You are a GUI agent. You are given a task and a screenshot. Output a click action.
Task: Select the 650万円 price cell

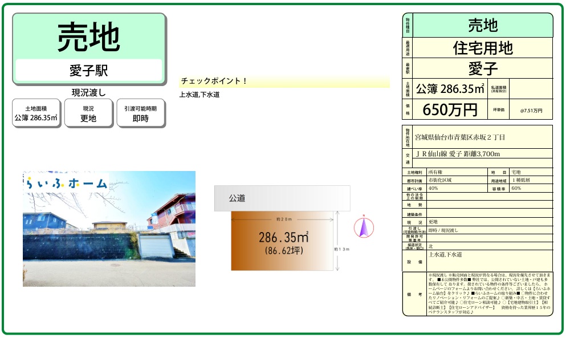(x=450, y=109)
